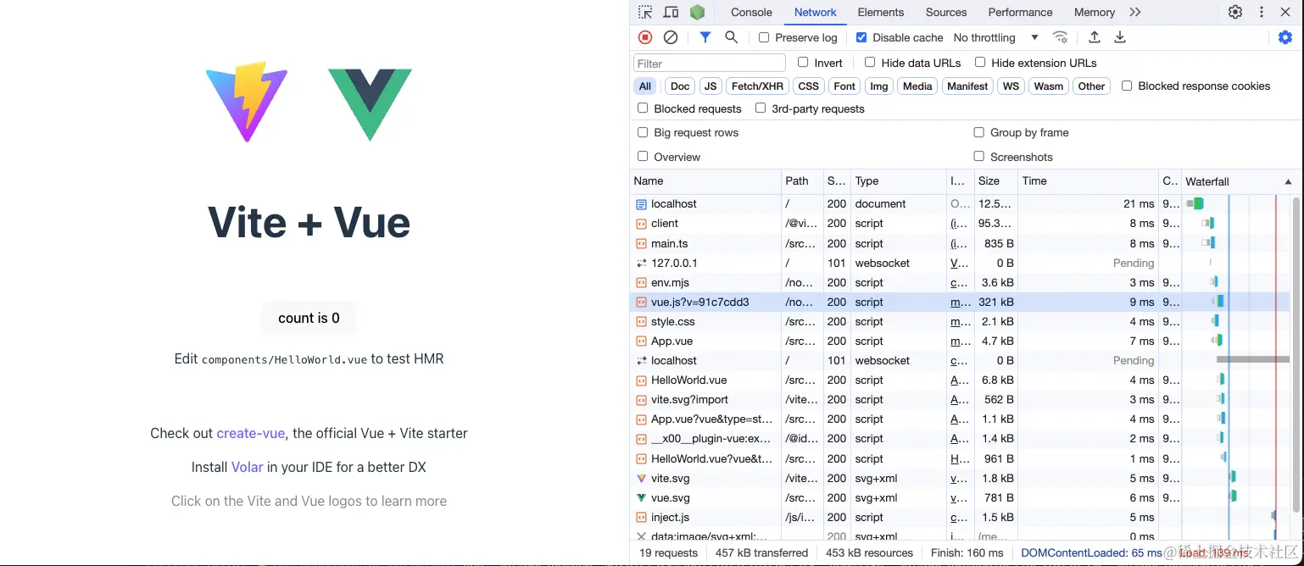
Task: Stop recording network log
Action: pyautogui.click(x=645, y=37)
